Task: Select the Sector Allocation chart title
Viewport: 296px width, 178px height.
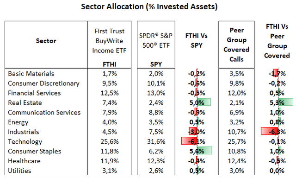Action: click(149, 6)
